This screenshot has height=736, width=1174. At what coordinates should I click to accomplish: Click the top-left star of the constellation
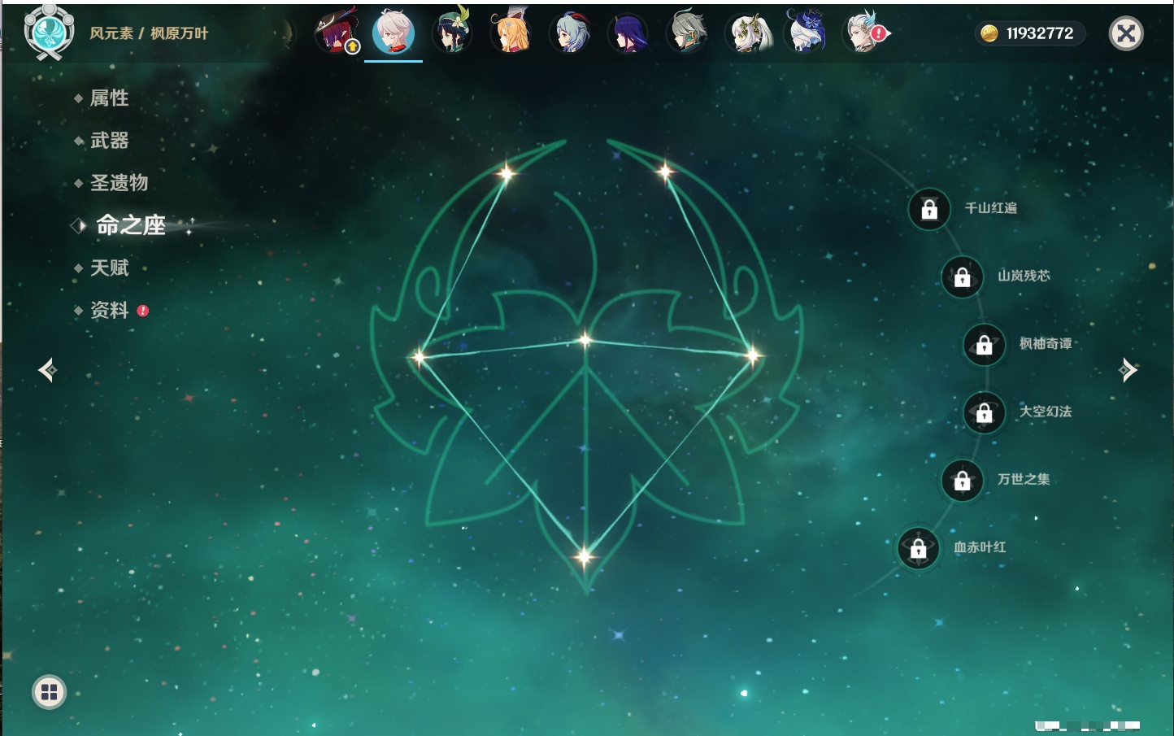507,172
